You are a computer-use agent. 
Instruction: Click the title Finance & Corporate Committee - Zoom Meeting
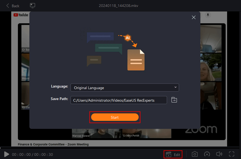[53, 144]
